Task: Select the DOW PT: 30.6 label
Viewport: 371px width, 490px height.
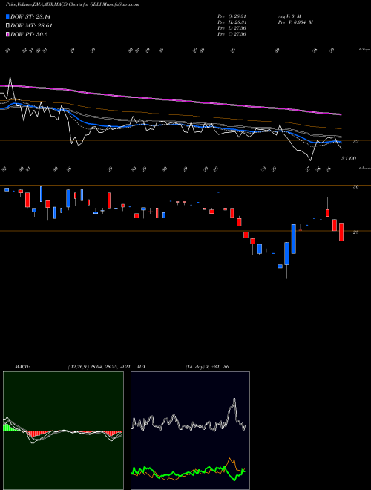Action: [x=29, y=34]
